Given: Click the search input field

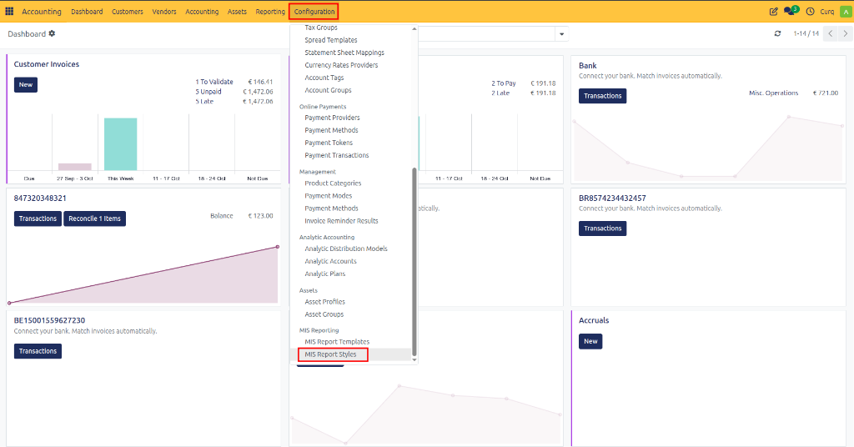Looking at the screenshot, I should 486,33.
